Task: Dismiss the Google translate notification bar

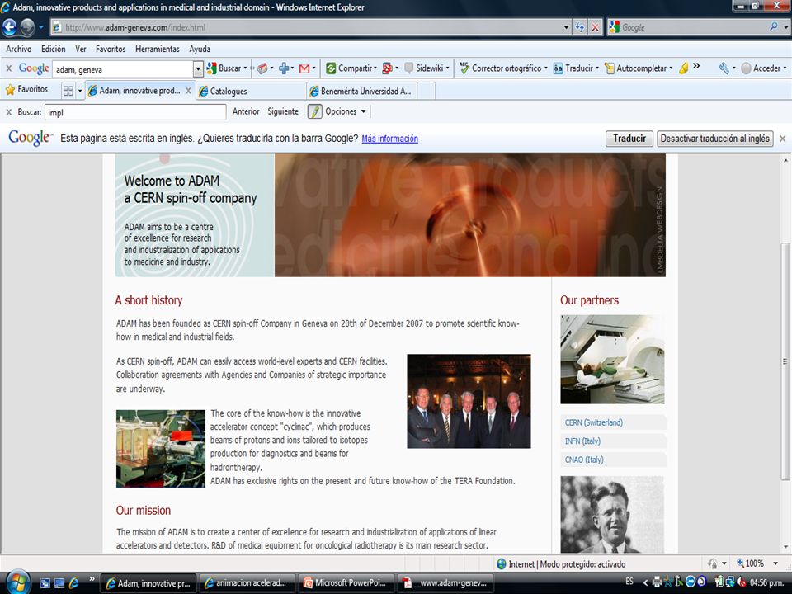Action: click(782, 139)
